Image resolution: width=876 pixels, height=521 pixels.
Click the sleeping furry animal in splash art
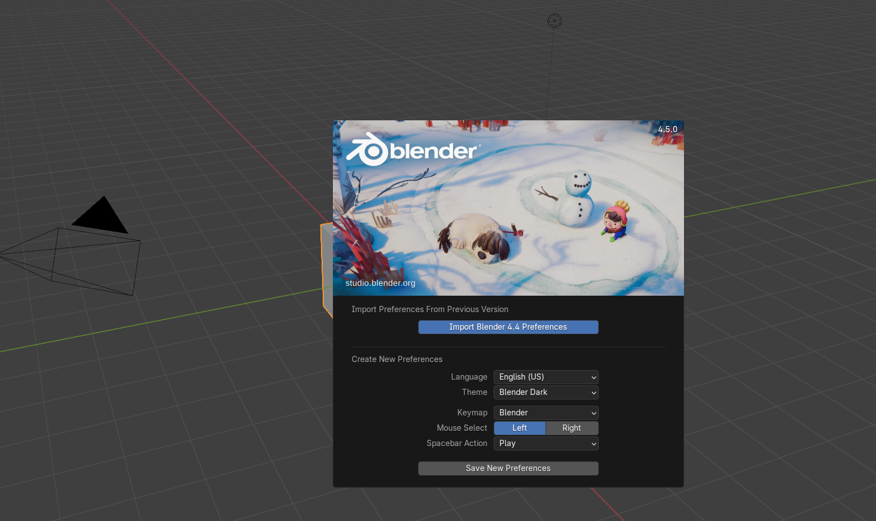476,237
